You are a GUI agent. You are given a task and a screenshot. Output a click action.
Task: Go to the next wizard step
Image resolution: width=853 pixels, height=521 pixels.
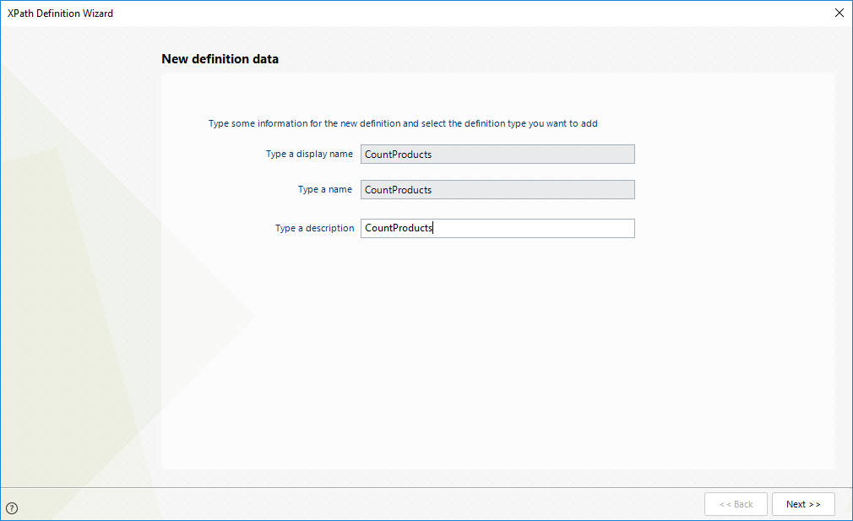803,504
